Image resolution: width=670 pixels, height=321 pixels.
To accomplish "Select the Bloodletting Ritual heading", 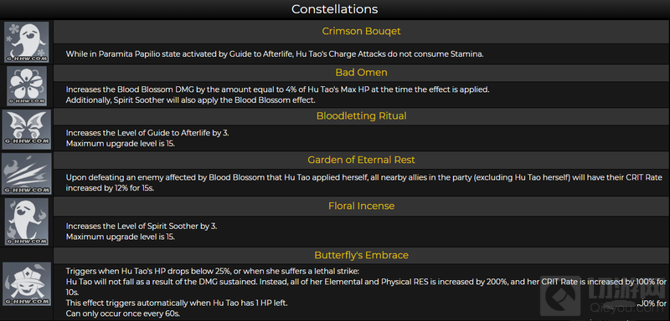I will 361,116.
